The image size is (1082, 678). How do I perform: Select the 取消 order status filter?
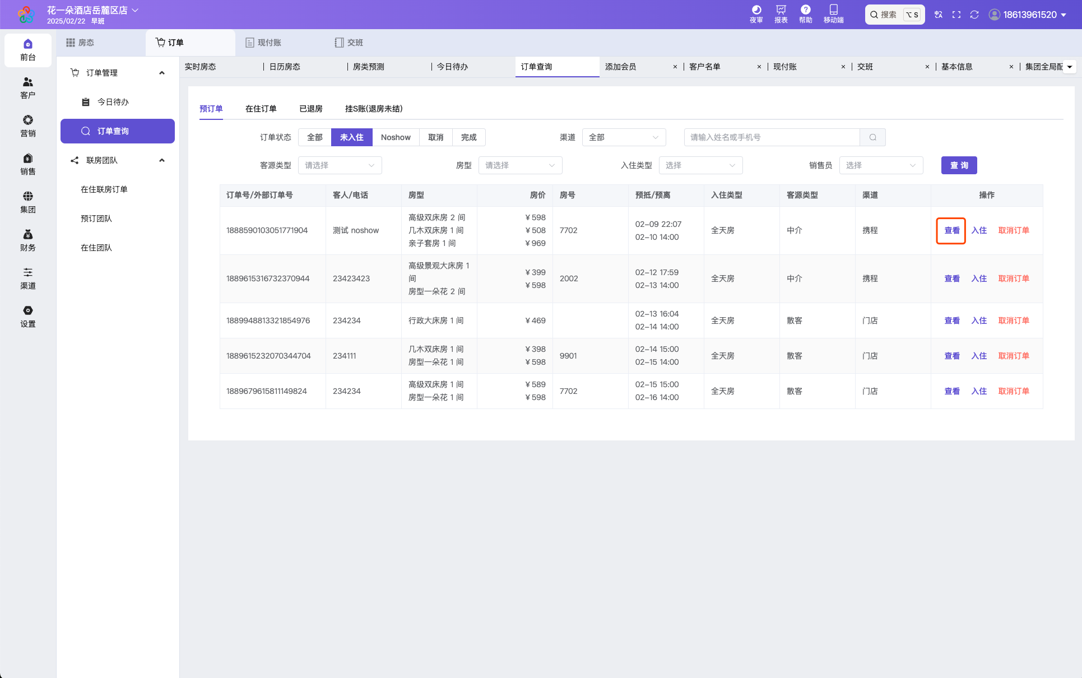pos(435,137)
